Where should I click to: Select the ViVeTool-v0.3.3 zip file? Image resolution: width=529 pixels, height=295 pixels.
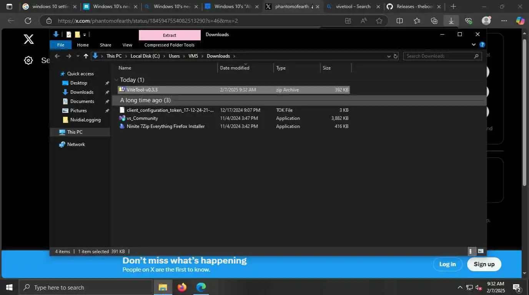[234, 89]
